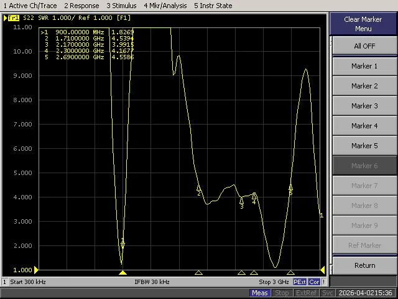Screen dimensions: 398x299
Task: Click marker 5 readout 2.6900000 GHz
Action: pyautogui.click(x=80, y=57)
